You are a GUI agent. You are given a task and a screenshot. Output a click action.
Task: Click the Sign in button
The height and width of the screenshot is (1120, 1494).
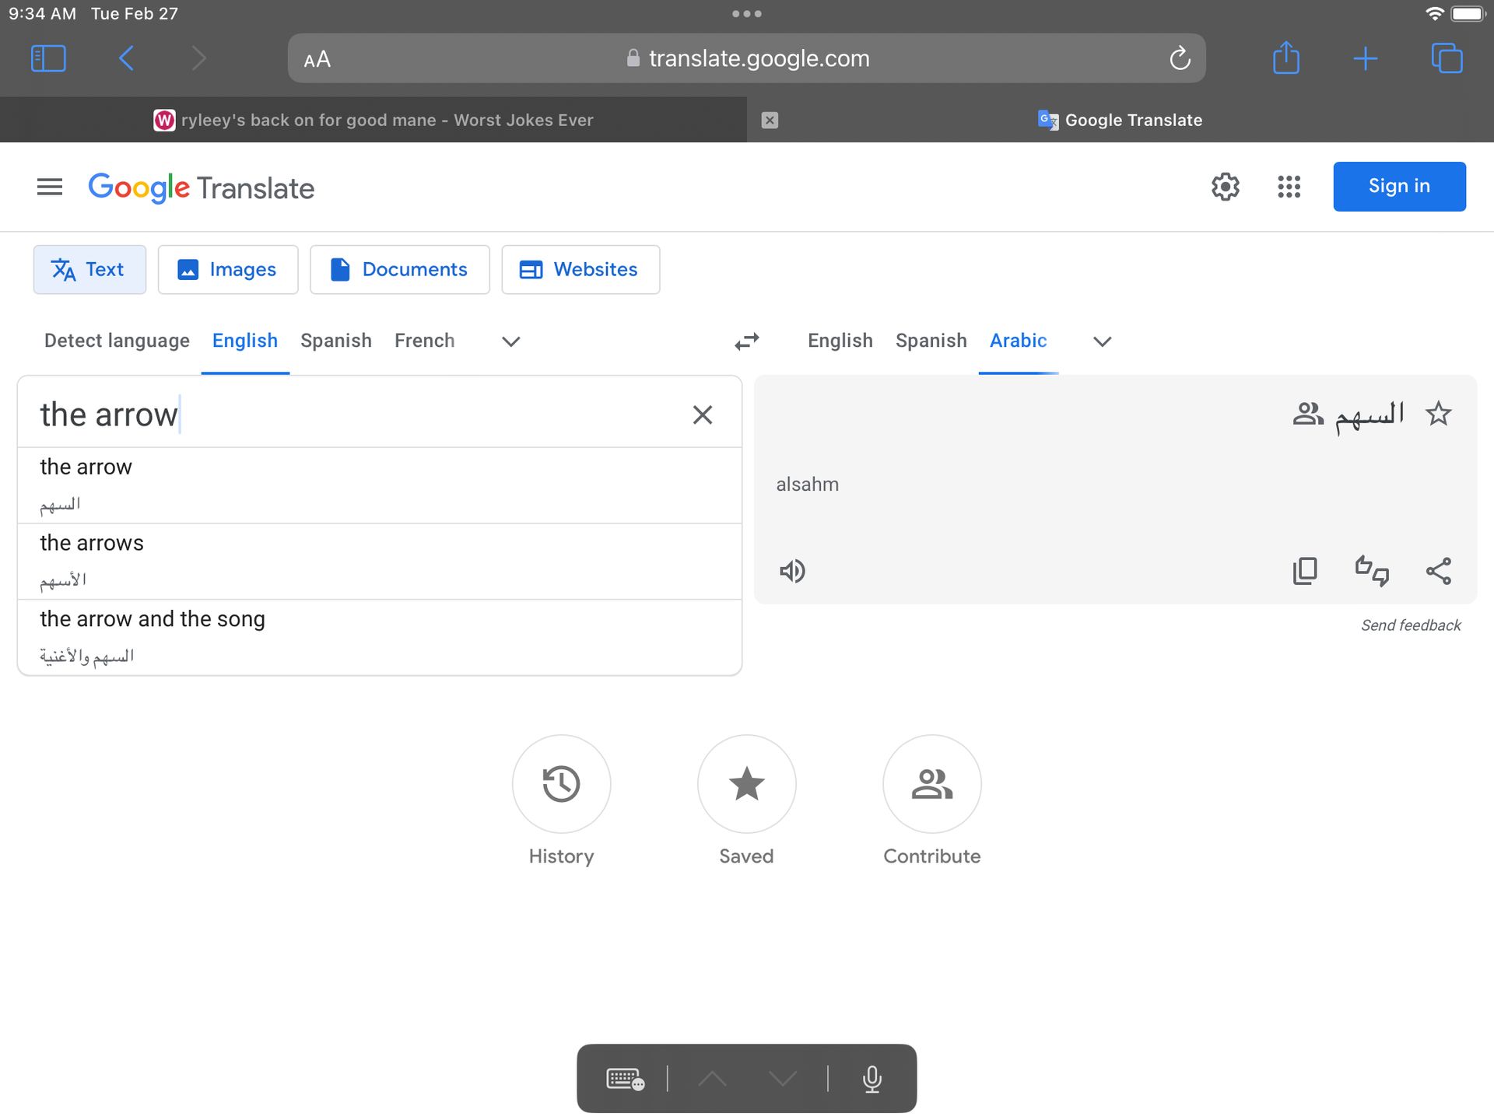(x=1399, y=187)
